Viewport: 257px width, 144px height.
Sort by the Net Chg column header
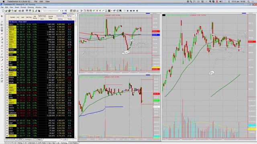click(29, 17)
